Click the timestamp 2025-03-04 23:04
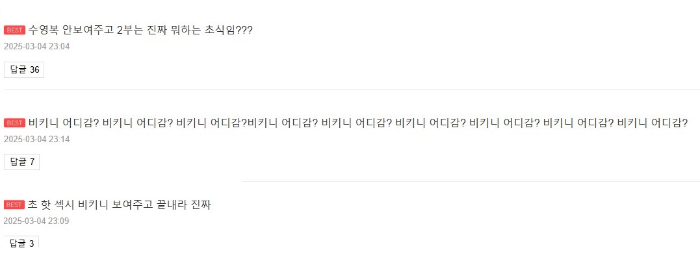Image resolution: width=700 pixels, height=261 pixels. click(36, 47)
